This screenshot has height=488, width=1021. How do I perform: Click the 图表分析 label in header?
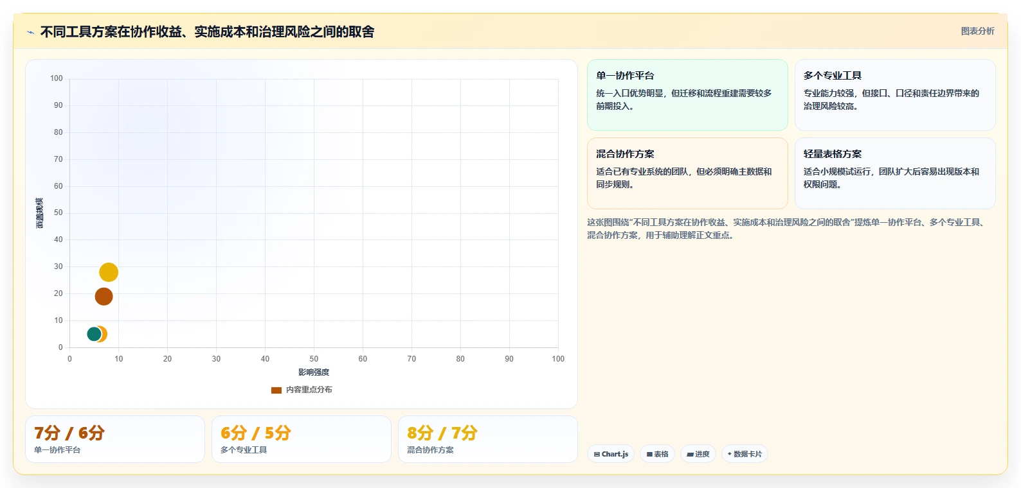(x=977, y=31)
